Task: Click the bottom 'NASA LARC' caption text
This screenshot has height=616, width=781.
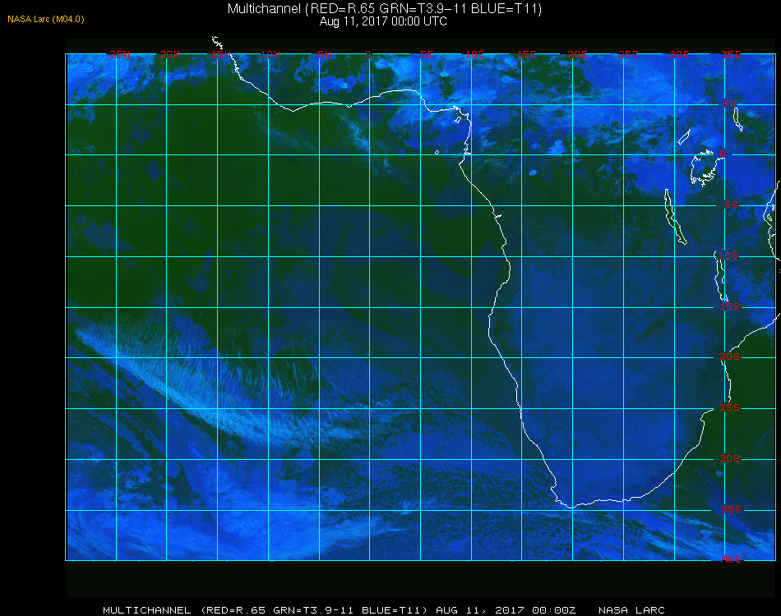Action: pos(631,610)
